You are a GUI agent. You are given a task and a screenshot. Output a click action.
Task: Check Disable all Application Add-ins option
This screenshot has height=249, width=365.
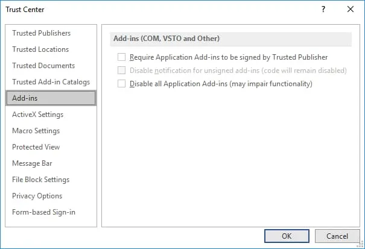coord(122,84)
